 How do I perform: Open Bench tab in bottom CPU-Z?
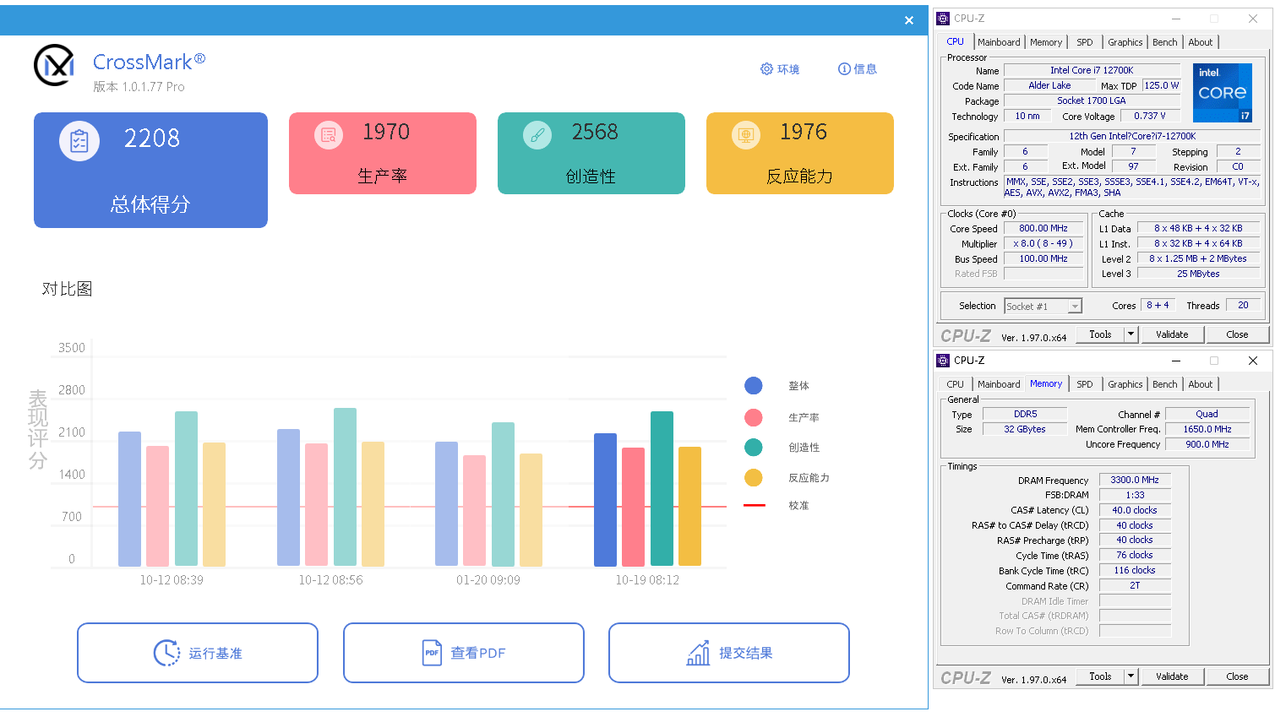pyautogui.click(x=1165, y=384)
